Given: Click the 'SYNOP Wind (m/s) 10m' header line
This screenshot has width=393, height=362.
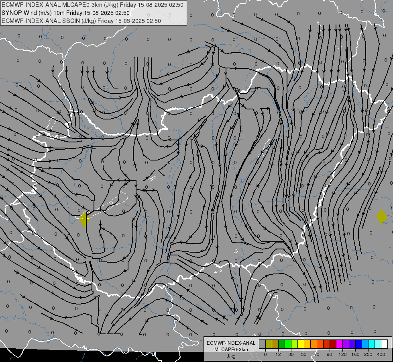Looking at the screenshot, I should click(66, 13).
